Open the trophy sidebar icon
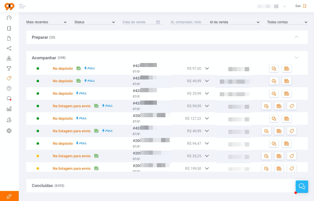Image resolution: width=314 pixels, height=201 pixels. coord(9,68)
